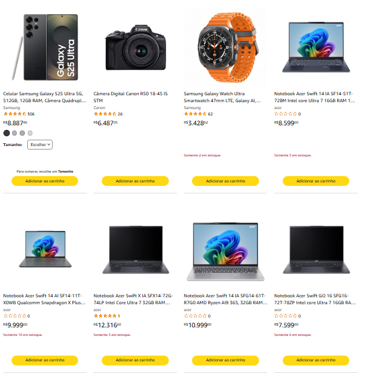
Task: Click the empty stars under Acer Swift GO 16
Action: tap(285, 316)
